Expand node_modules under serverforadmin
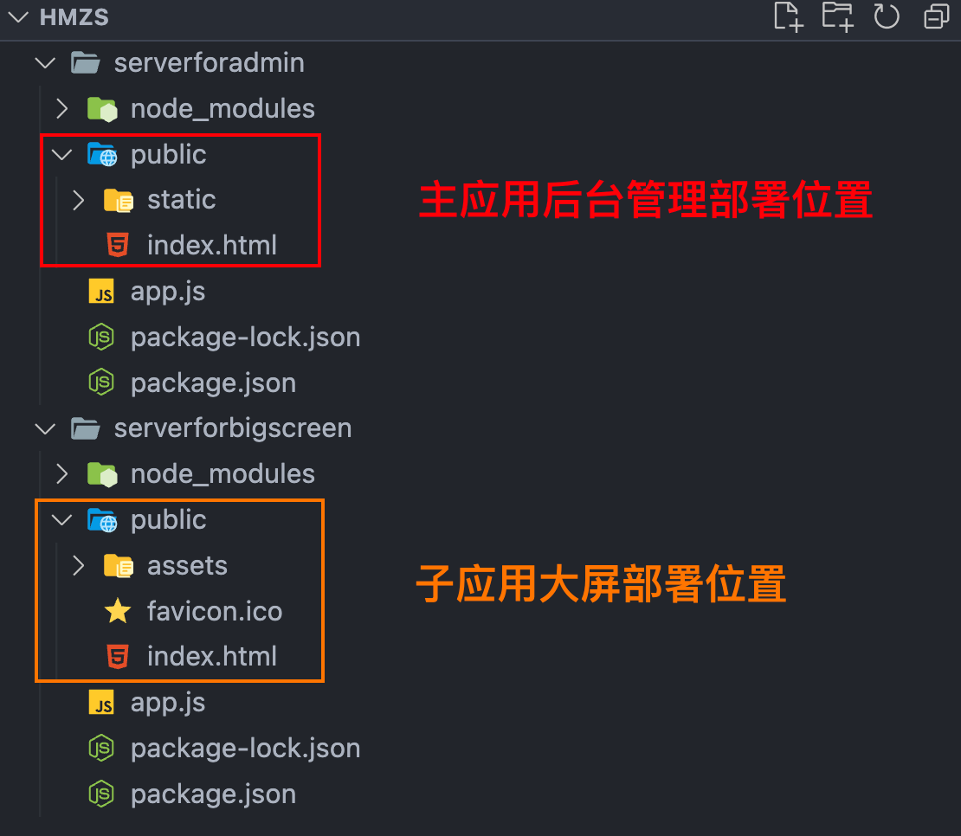This screenshot has height=836, width=961. pos(61,108)
